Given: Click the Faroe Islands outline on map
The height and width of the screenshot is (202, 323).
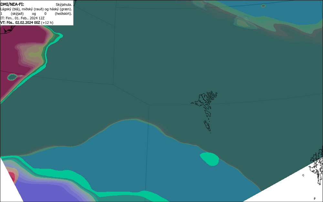Looking at the screenshot, I should point(204,112).
